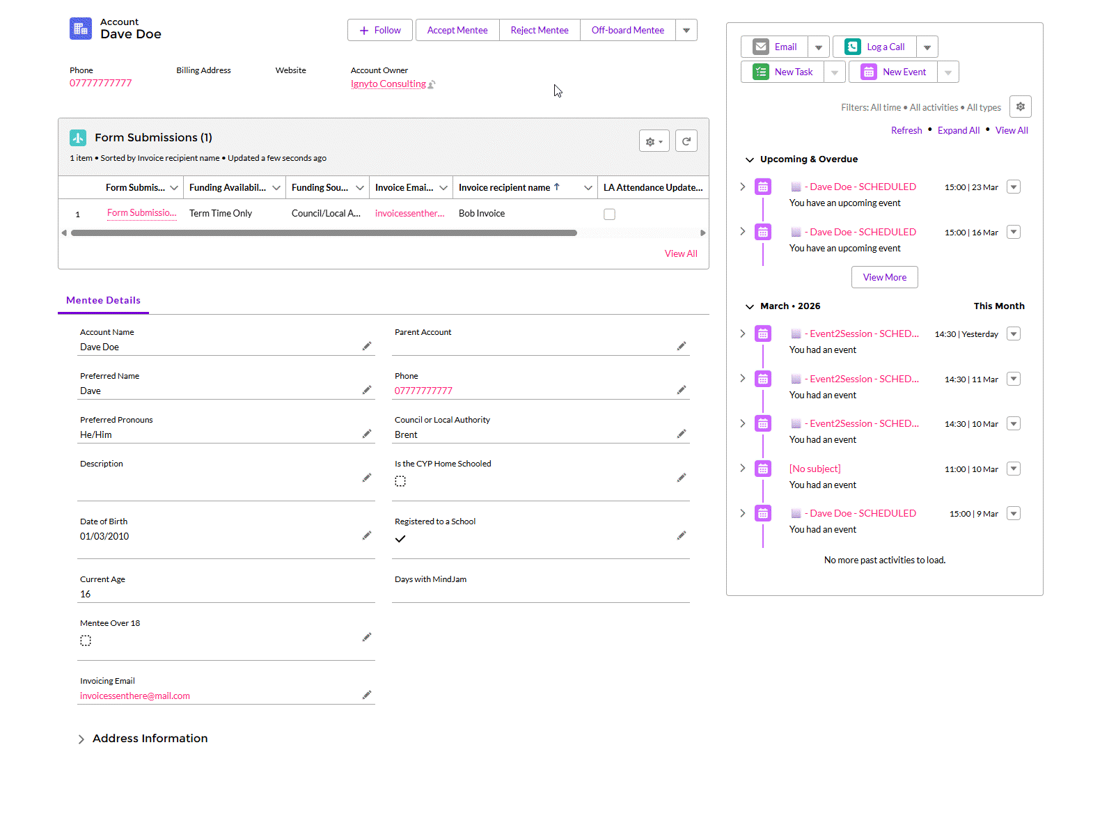Click scroll right arrow of submissions table
Viewport: 1093px width, 816px height.
pos(703,233)
